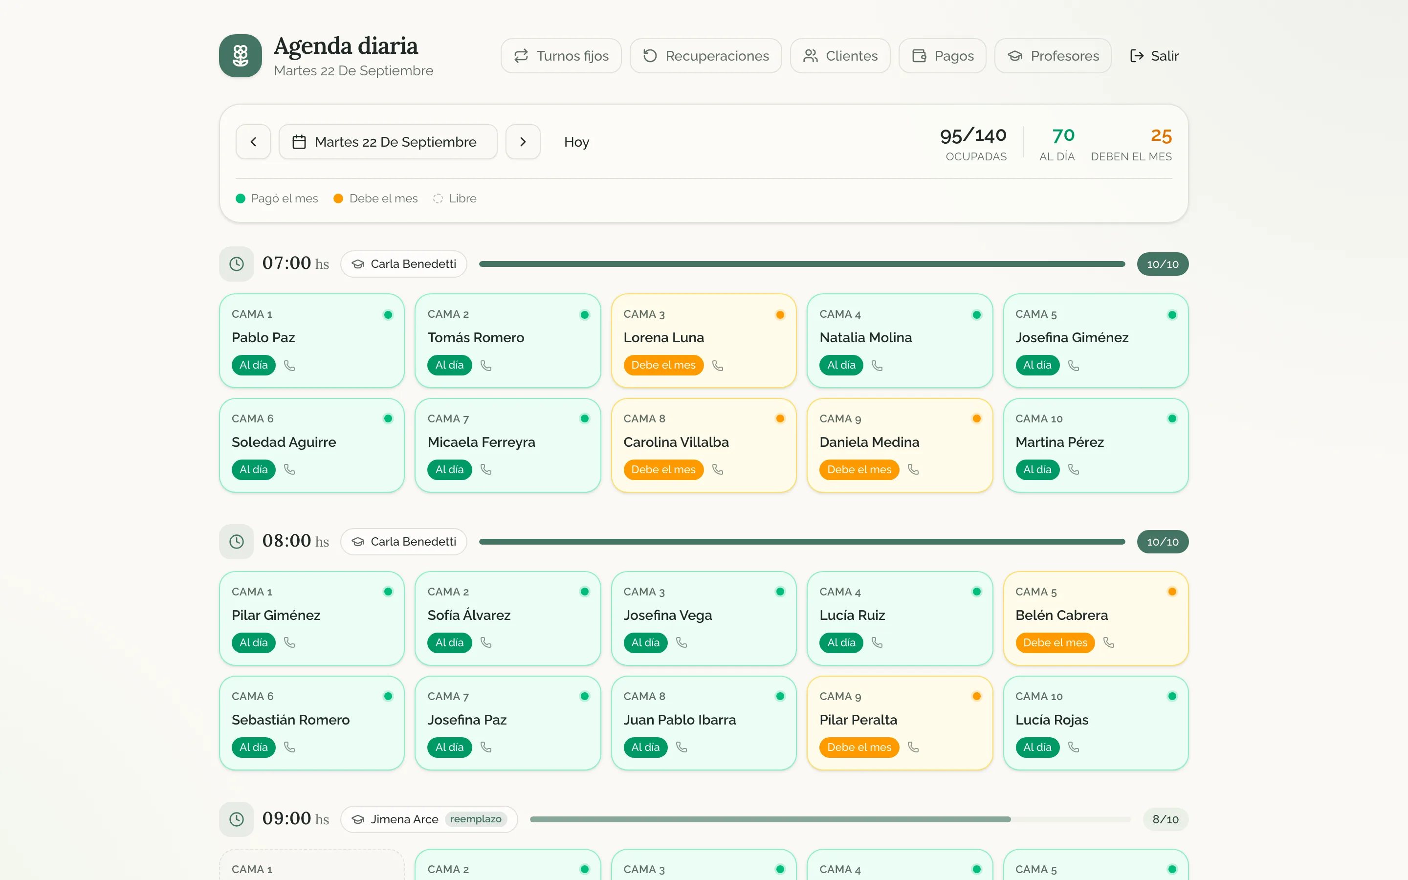The height and width of the screenshot is (880, 1408).
Task: Click Salir to log out
Action: pyautogui.click(x=1154, y=56)
